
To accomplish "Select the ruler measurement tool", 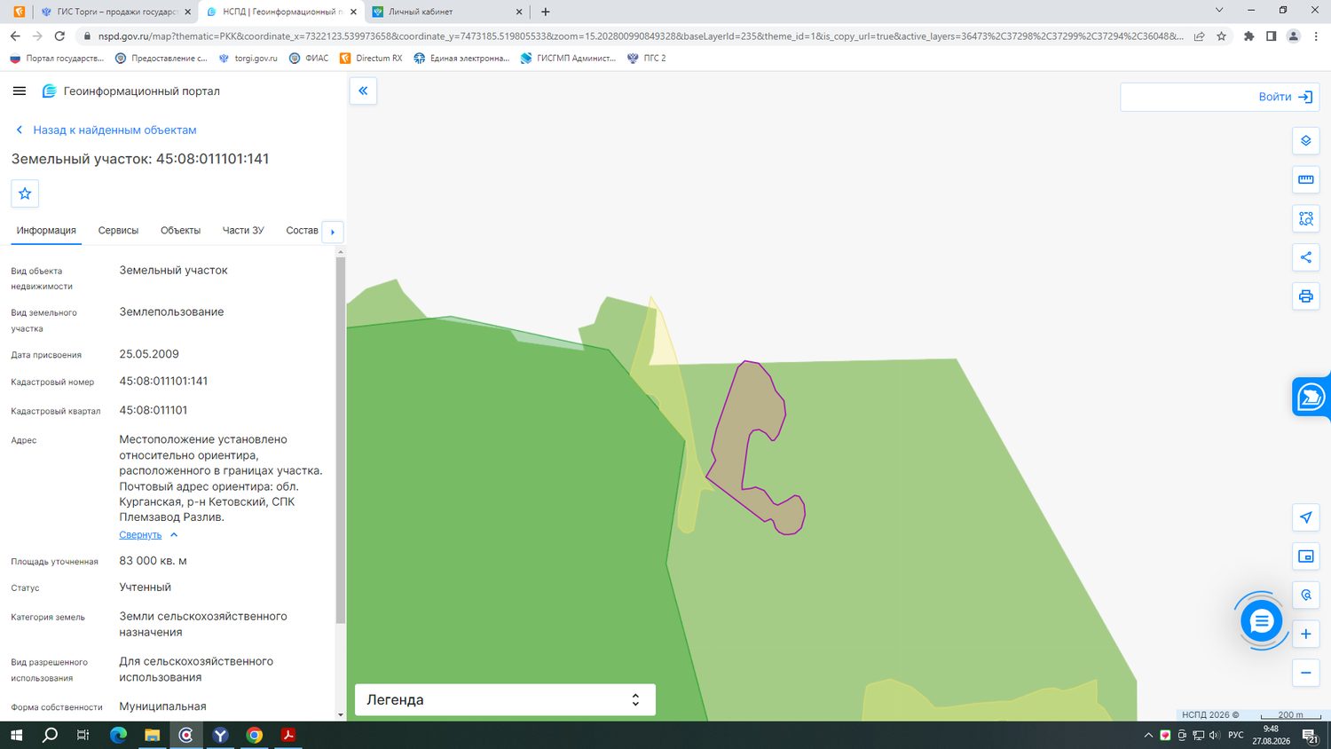I will tap(1305, 179).
